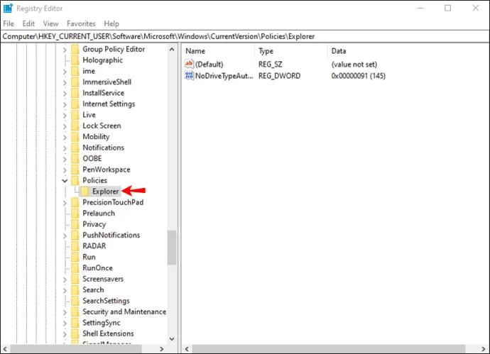Open the Favorites menu

click(x=81, y=23)
